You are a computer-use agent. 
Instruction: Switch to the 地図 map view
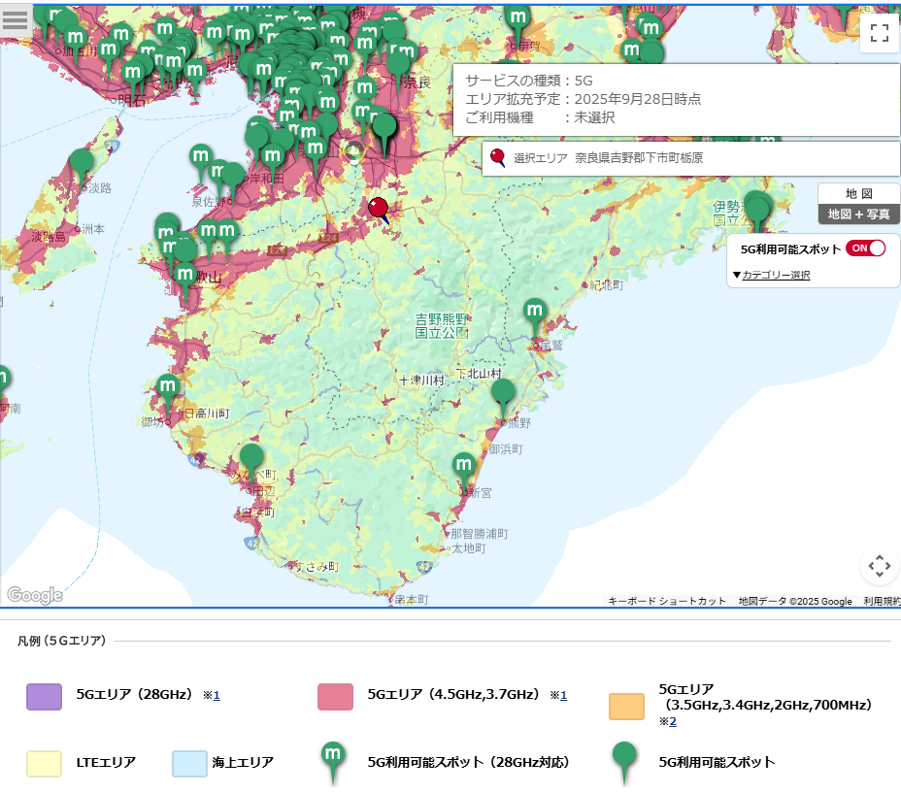[858, 193]
